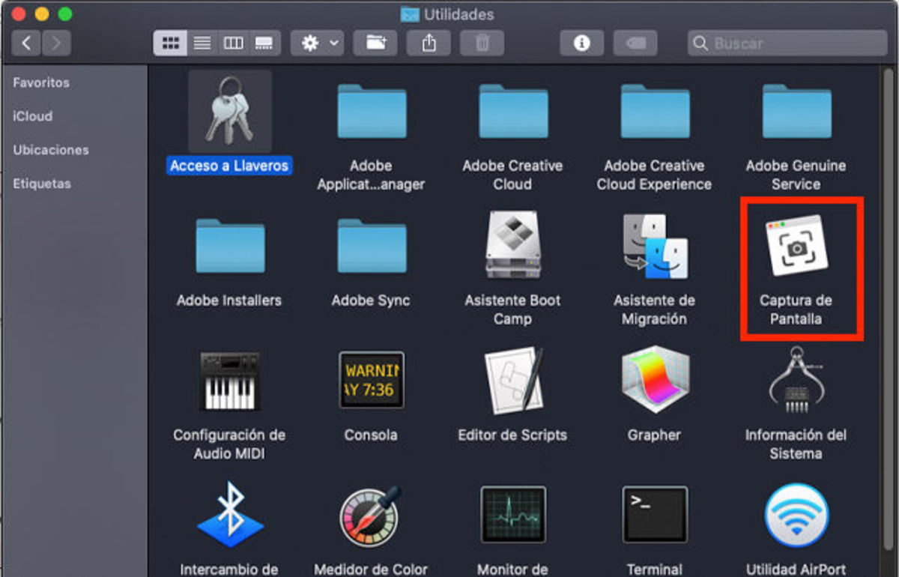
Task: Click the edit tags toolbar button
Action: click(635, 43)
